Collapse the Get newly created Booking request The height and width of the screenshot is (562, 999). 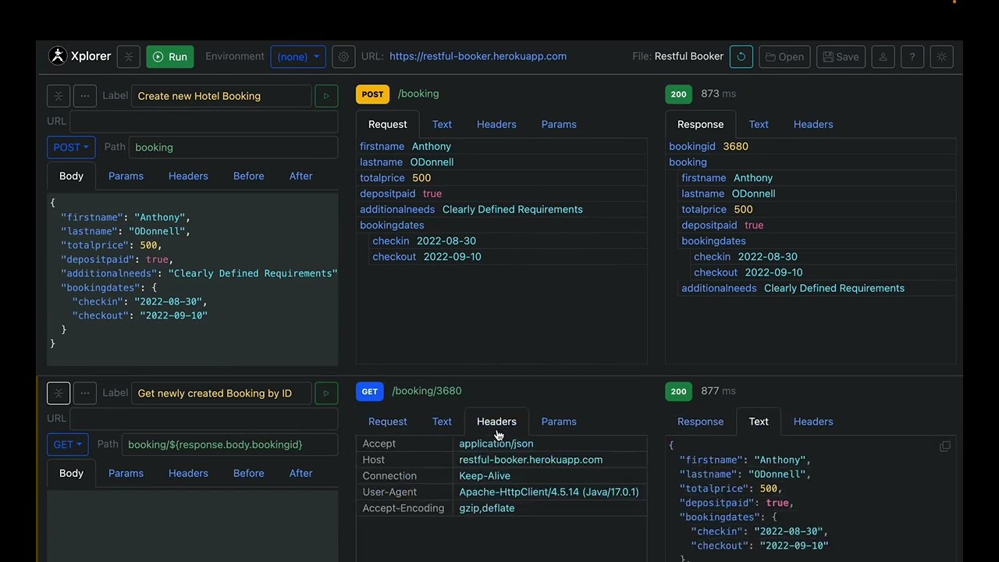(58, 393)
